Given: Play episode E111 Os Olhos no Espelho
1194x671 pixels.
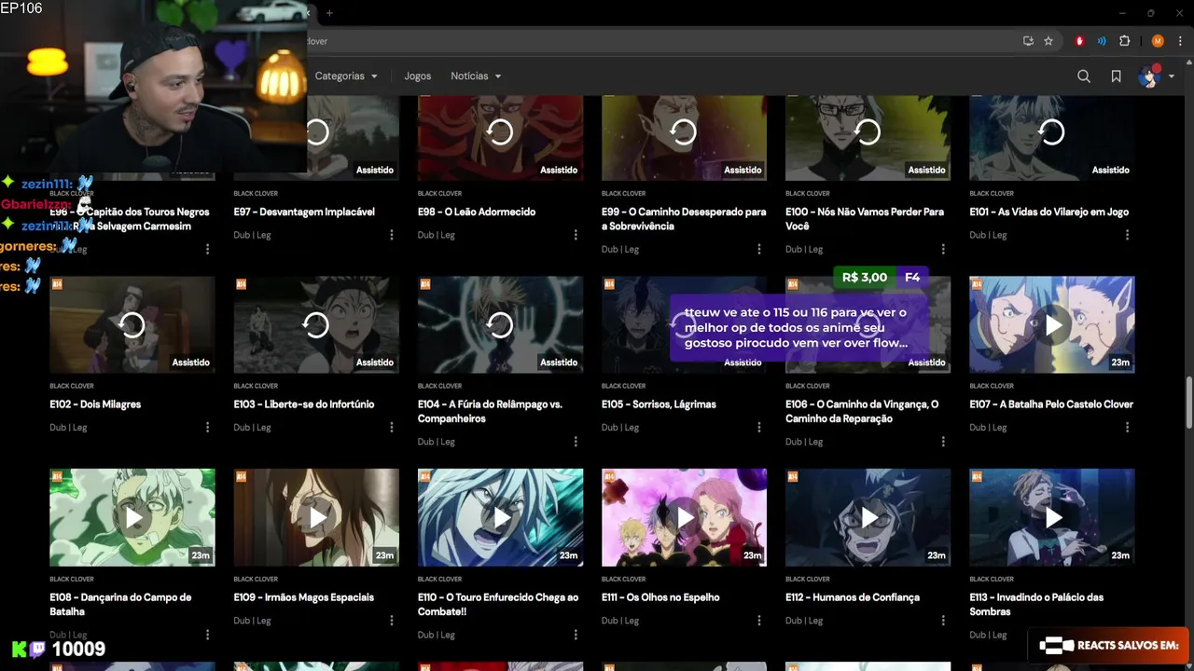Looking at the screenshot, I should tap(684, 517).
